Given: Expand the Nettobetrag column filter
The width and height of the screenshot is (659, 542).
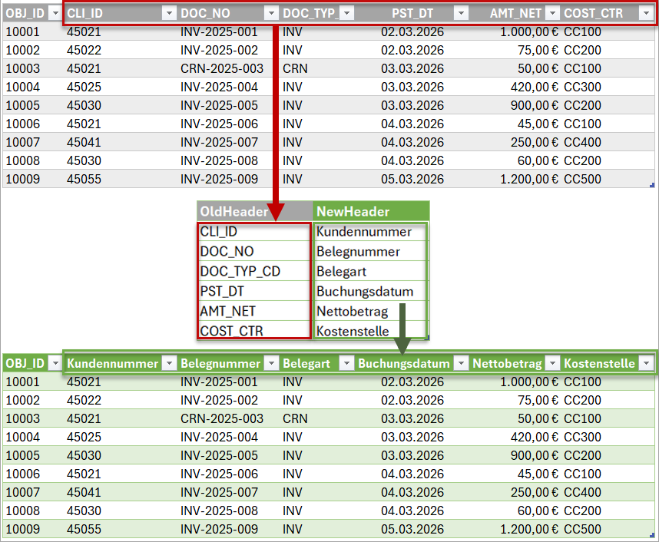Looking at the screenshot, I should (x=551, y=363).
